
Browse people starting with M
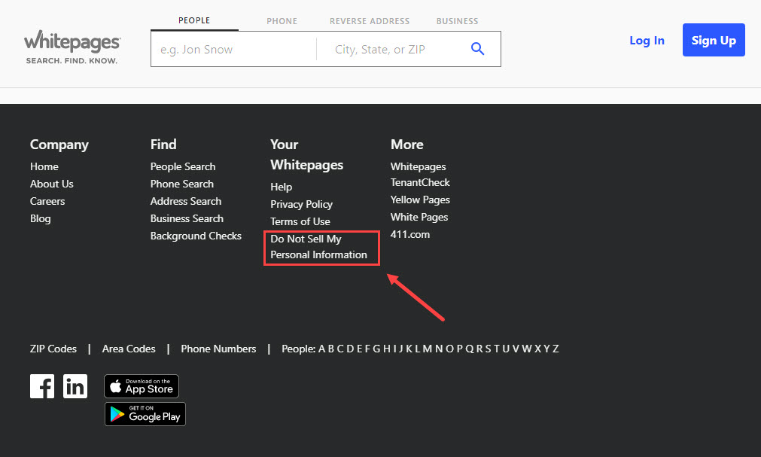click(x=428, y=349)
